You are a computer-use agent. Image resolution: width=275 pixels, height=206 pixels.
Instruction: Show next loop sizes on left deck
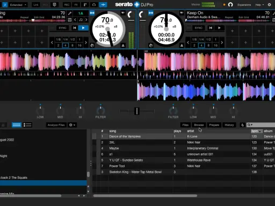click(86, 42)
